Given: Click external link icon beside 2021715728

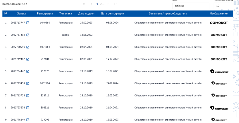Looking at the screenshot, I should [x=28, y=95].
